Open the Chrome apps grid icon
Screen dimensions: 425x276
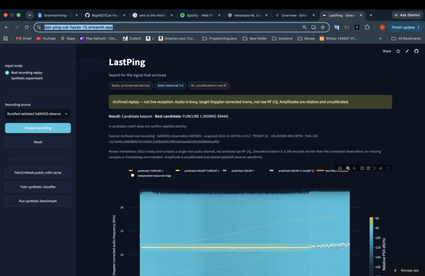click(6, 39)
